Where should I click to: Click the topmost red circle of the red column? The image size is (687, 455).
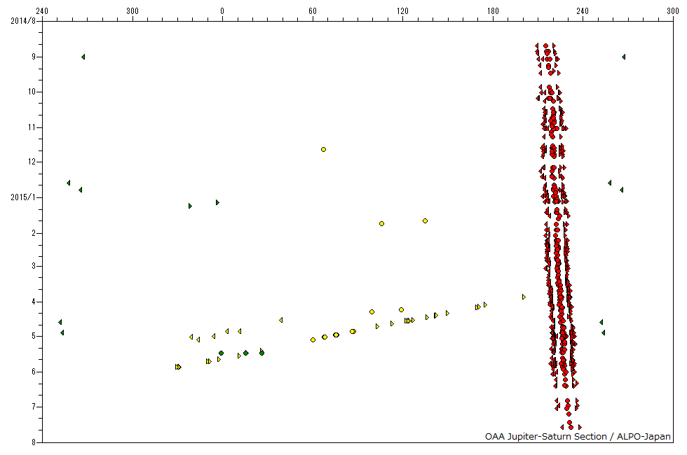(x=545, y=46)
